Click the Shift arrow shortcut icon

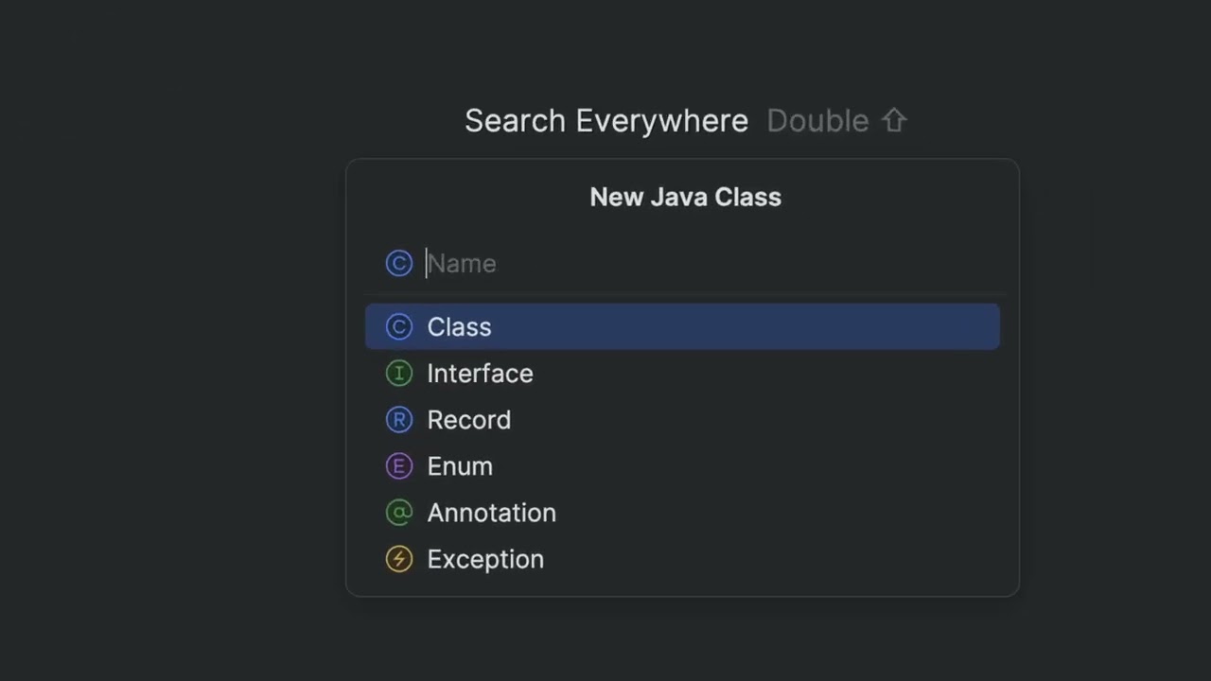(x=894, y=121)
